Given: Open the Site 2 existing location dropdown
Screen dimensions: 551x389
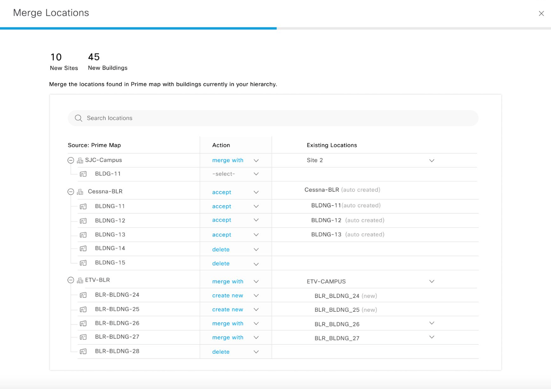Looking at the screenshot, I should point(431,160).
